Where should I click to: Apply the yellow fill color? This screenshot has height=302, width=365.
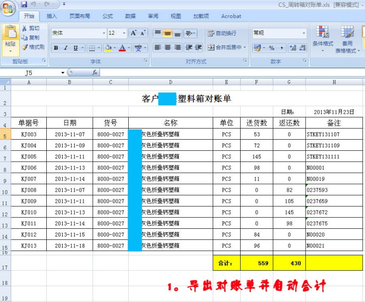coord(108,48)
